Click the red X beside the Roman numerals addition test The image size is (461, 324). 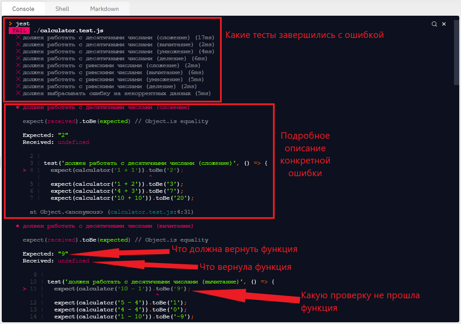(19, 65)
